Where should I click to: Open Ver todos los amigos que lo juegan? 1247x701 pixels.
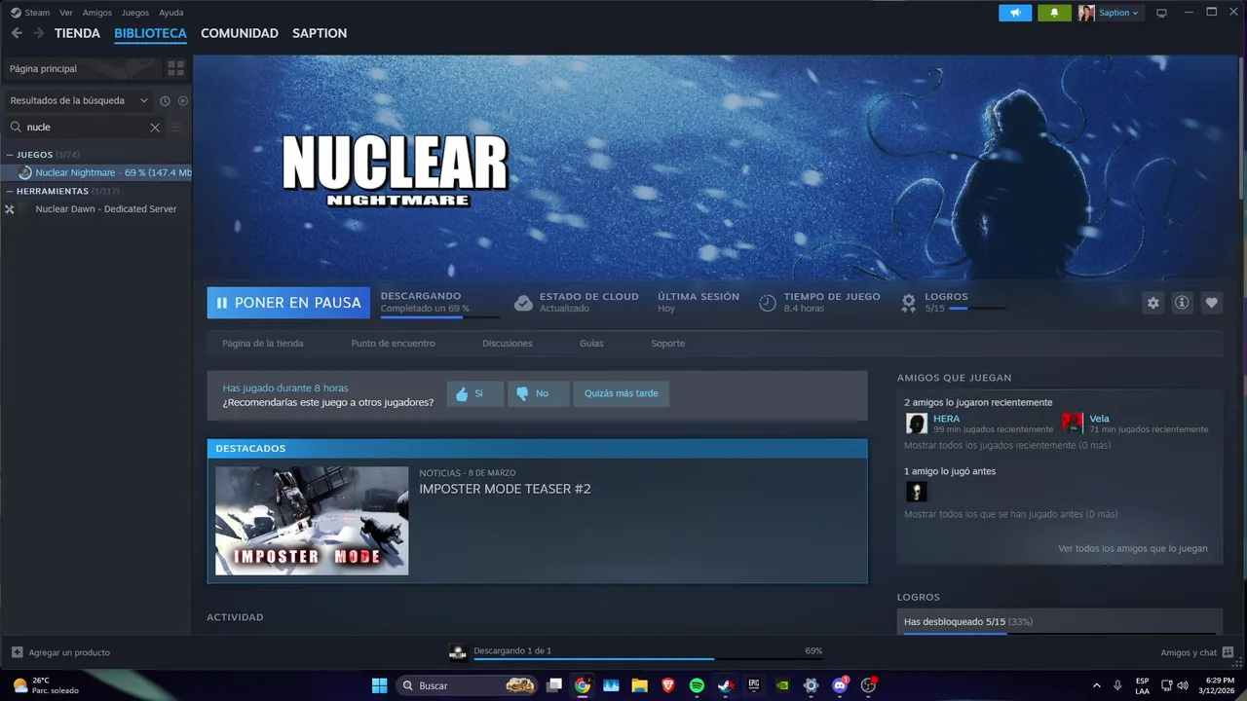1133,548
